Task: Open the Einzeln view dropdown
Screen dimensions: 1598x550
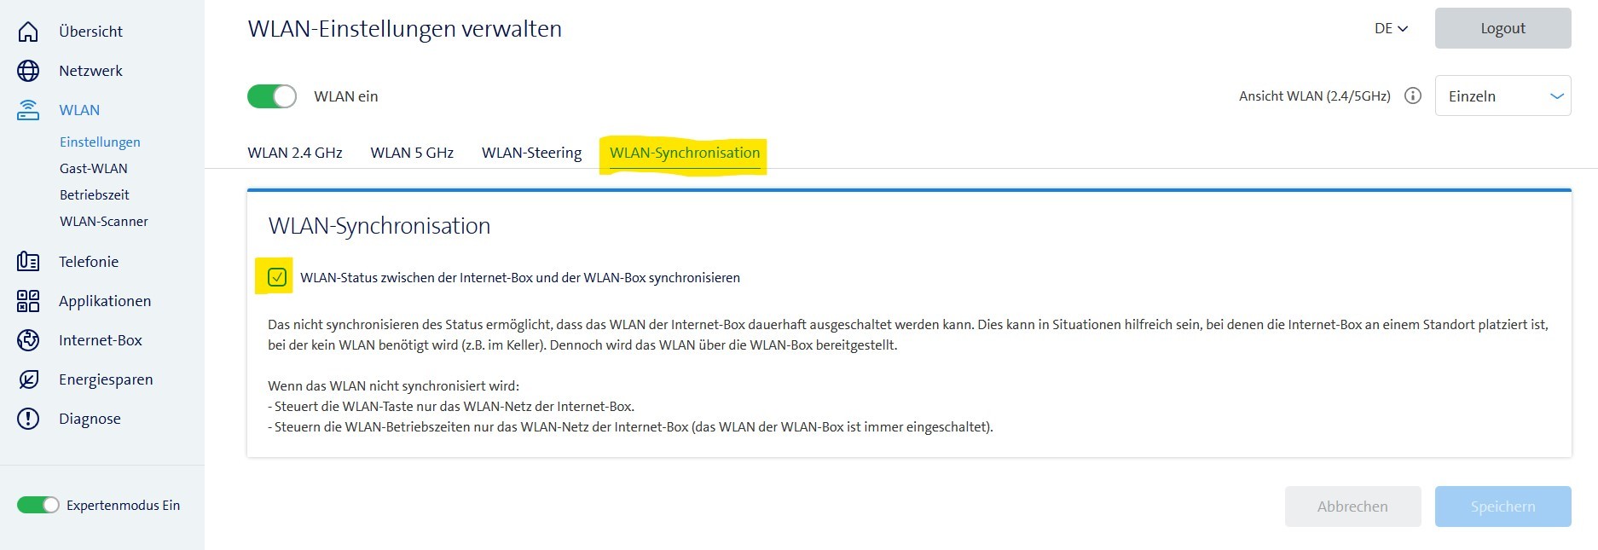Action: (x=1502, y=96)
